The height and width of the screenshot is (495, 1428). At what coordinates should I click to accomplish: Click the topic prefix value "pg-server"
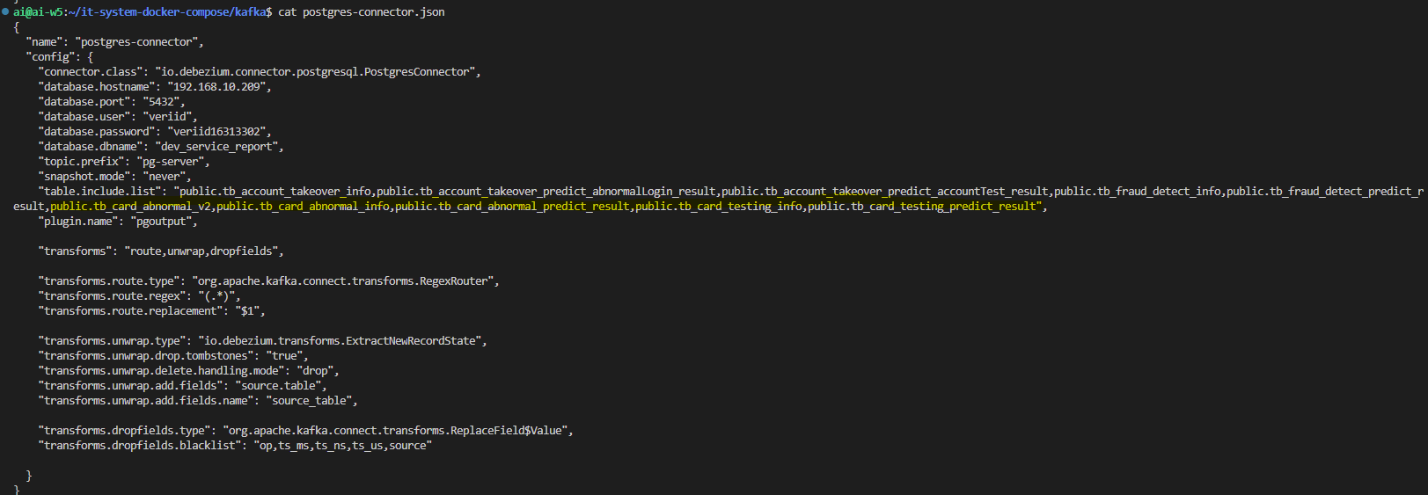(172, 162)
